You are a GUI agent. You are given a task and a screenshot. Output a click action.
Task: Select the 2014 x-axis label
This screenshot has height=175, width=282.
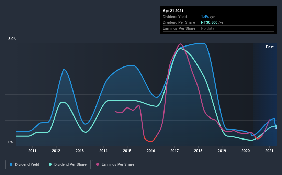[103, 151]
